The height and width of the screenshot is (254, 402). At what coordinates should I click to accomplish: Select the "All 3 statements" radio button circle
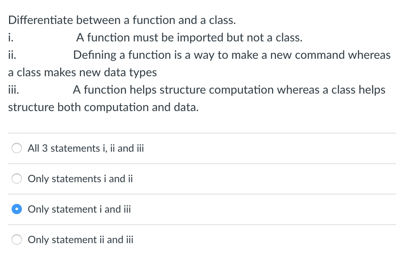point(17,148)
